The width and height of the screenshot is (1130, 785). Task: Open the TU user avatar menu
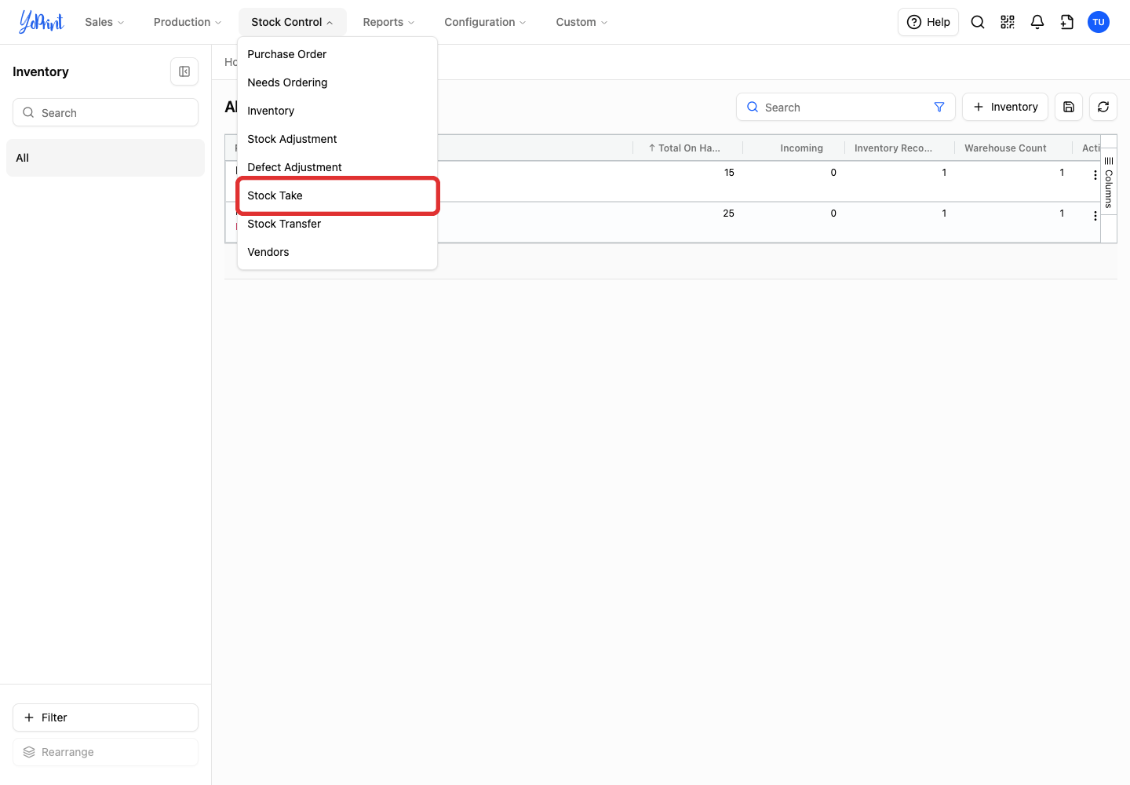click(1099, 22)
